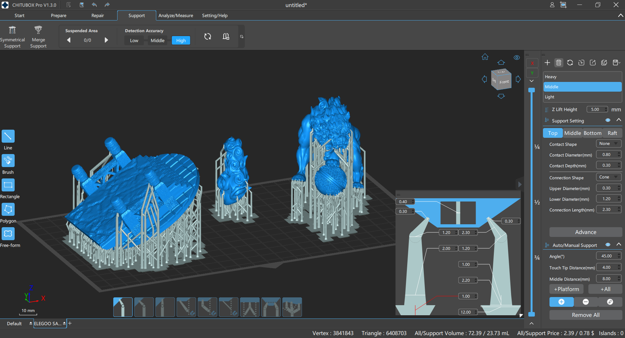625x338 pixels.
Task: Toggle Auto/Manual Support visibility eye
Action: point(608,245)
